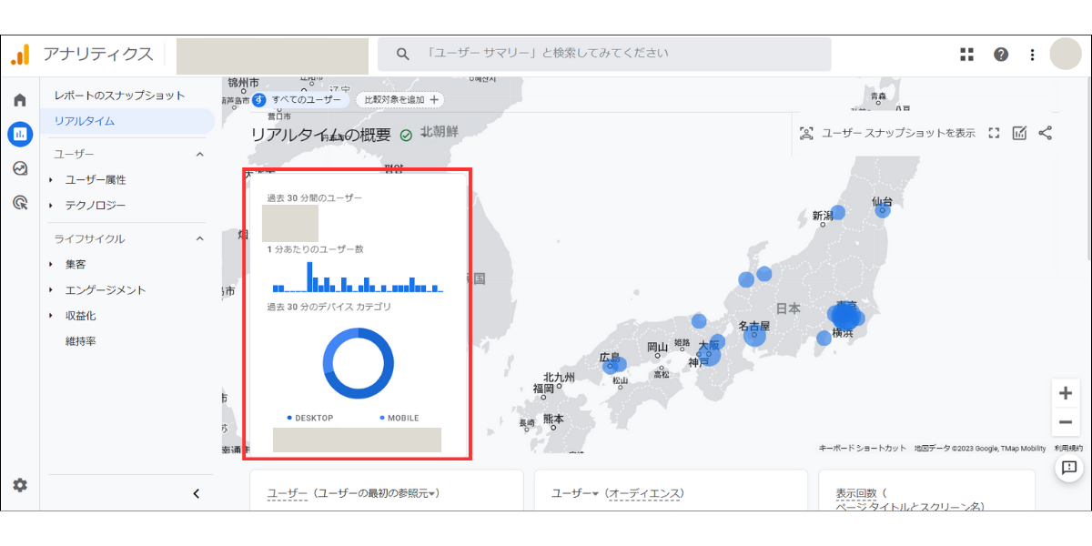Image resolution: width=1092 pixels, height=546 pixels.
Task: Zoom in the map with plus button
Action: 1065,393
